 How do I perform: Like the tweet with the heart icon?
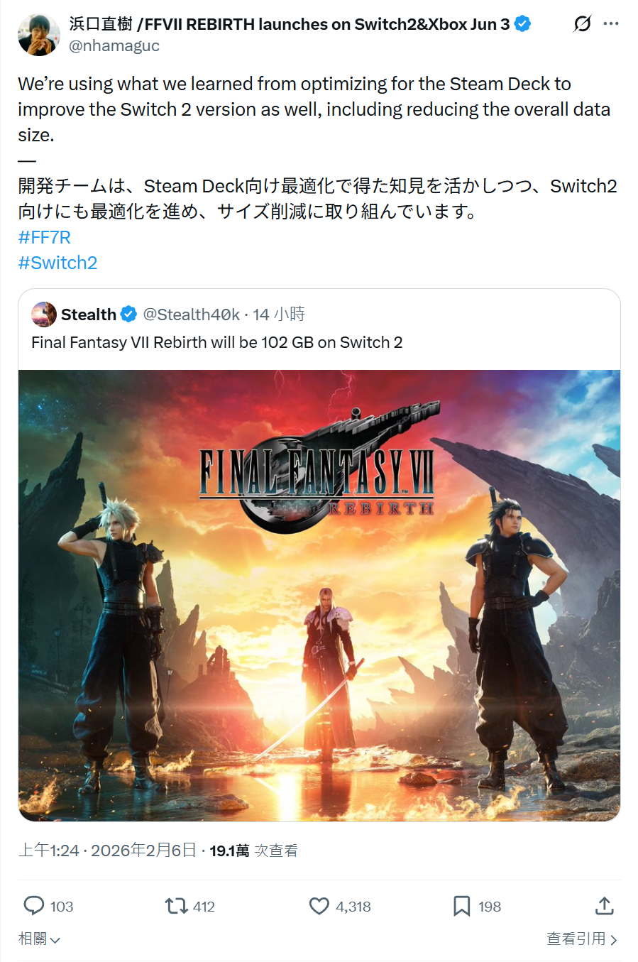click(x=319, y=906)
